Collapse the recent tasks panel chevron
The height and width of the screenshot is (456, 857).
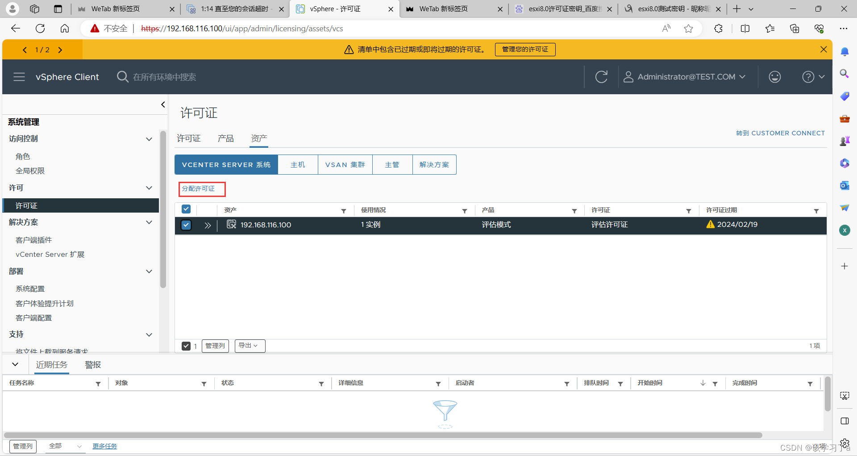[x=15, y=364]
